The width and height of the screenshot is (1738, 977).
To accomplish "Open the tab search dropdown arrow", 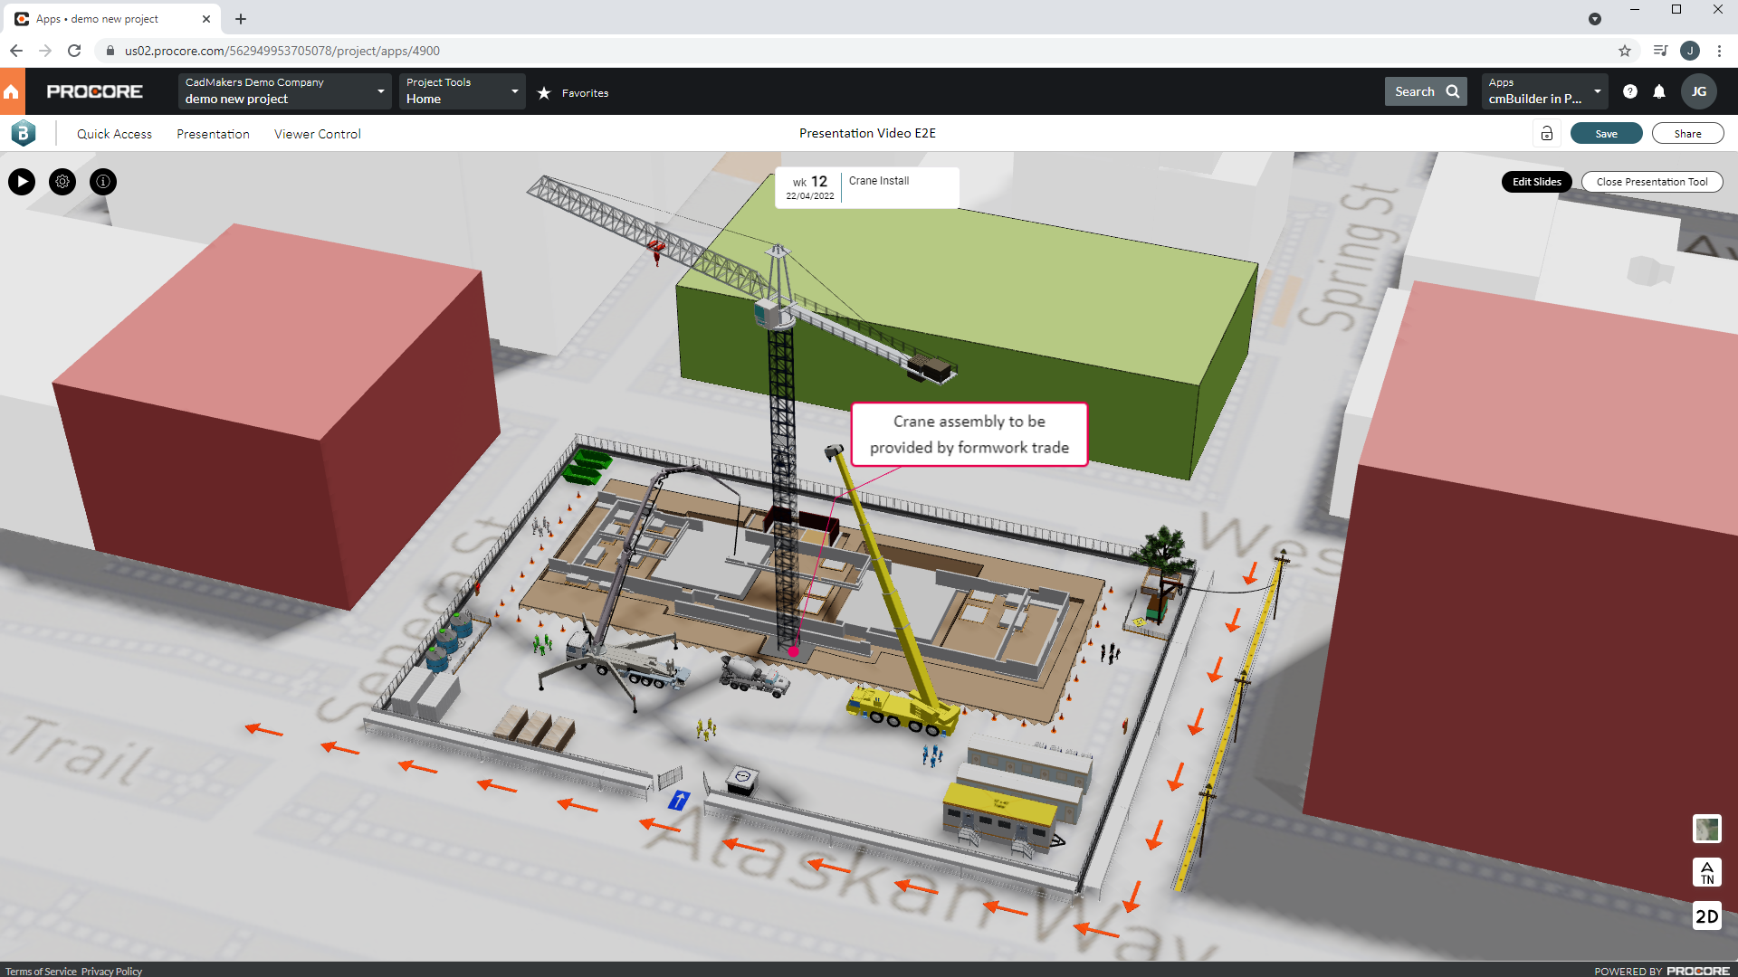I will [1595, 19].
